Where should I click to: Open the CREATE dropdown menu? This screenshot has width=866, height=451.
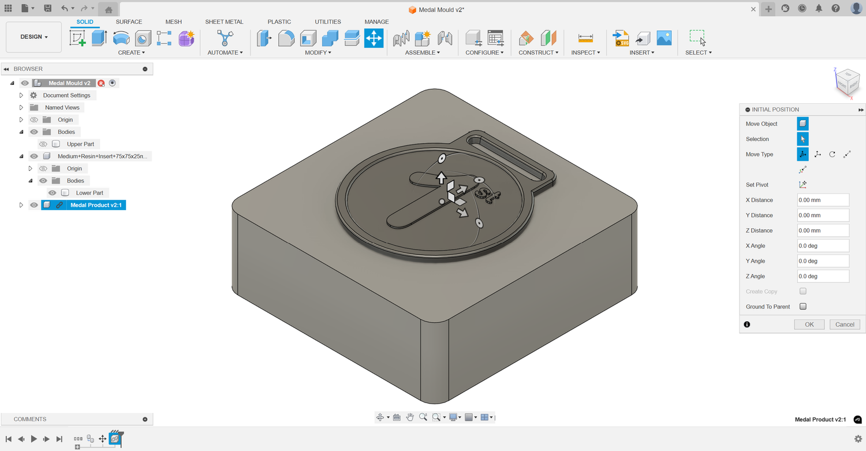(x=132, y=53)
